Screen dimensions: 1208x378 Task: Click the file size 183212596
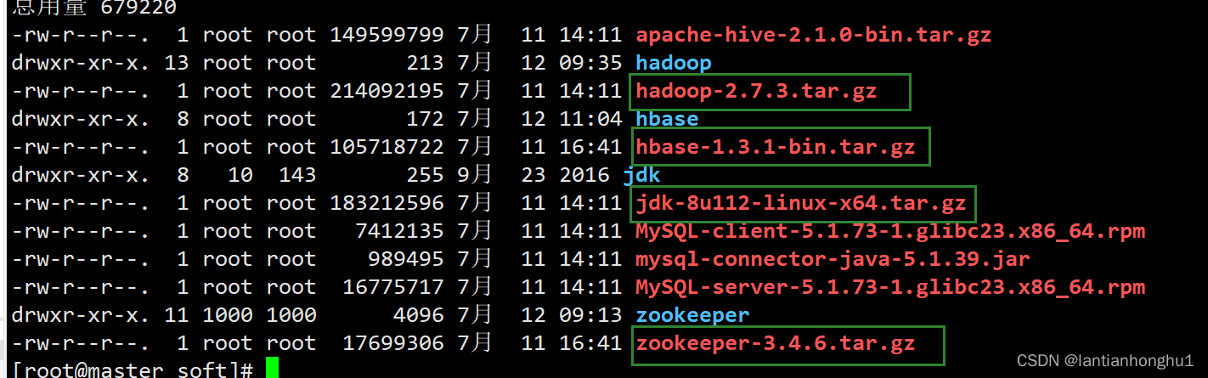[387, 203]
